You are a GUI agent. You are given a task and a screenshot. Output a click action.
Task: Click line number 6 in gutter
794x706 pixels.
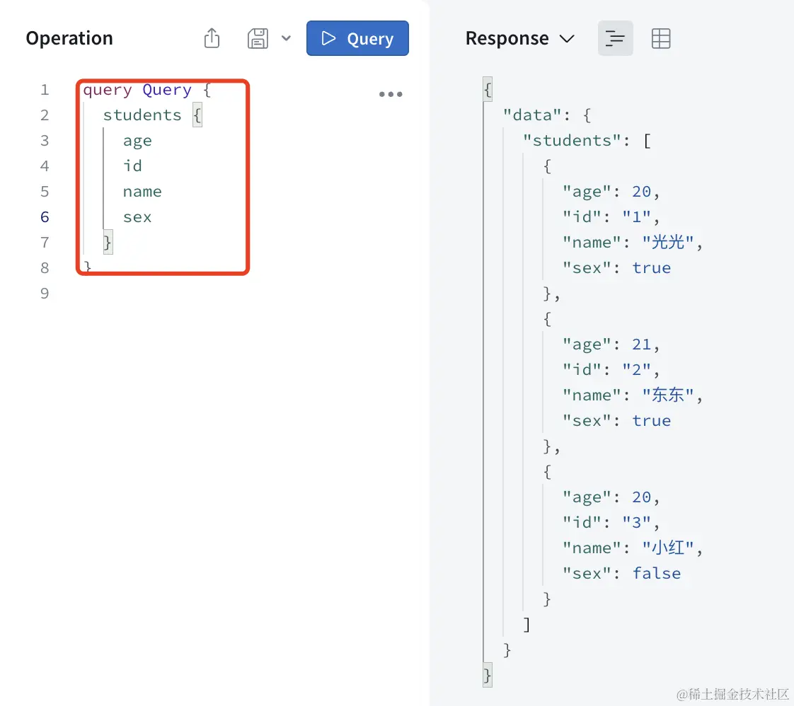(45, 217)
